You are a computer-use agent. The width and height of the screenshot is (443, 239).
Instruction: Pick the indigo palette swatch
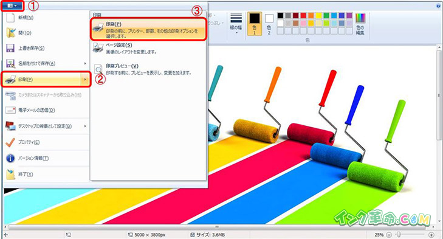point(342,16)
